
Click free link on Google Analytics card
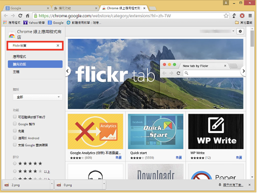(x=118, y=158)
